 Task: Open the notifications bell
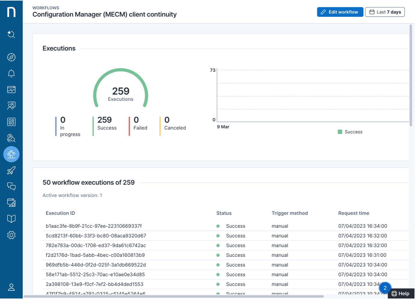click(x=11, y=73)
